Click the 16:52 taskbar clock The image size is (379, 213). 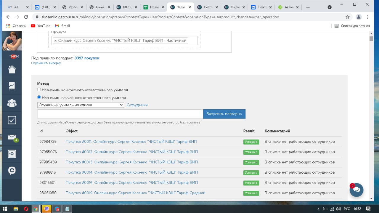coord(357,209)
